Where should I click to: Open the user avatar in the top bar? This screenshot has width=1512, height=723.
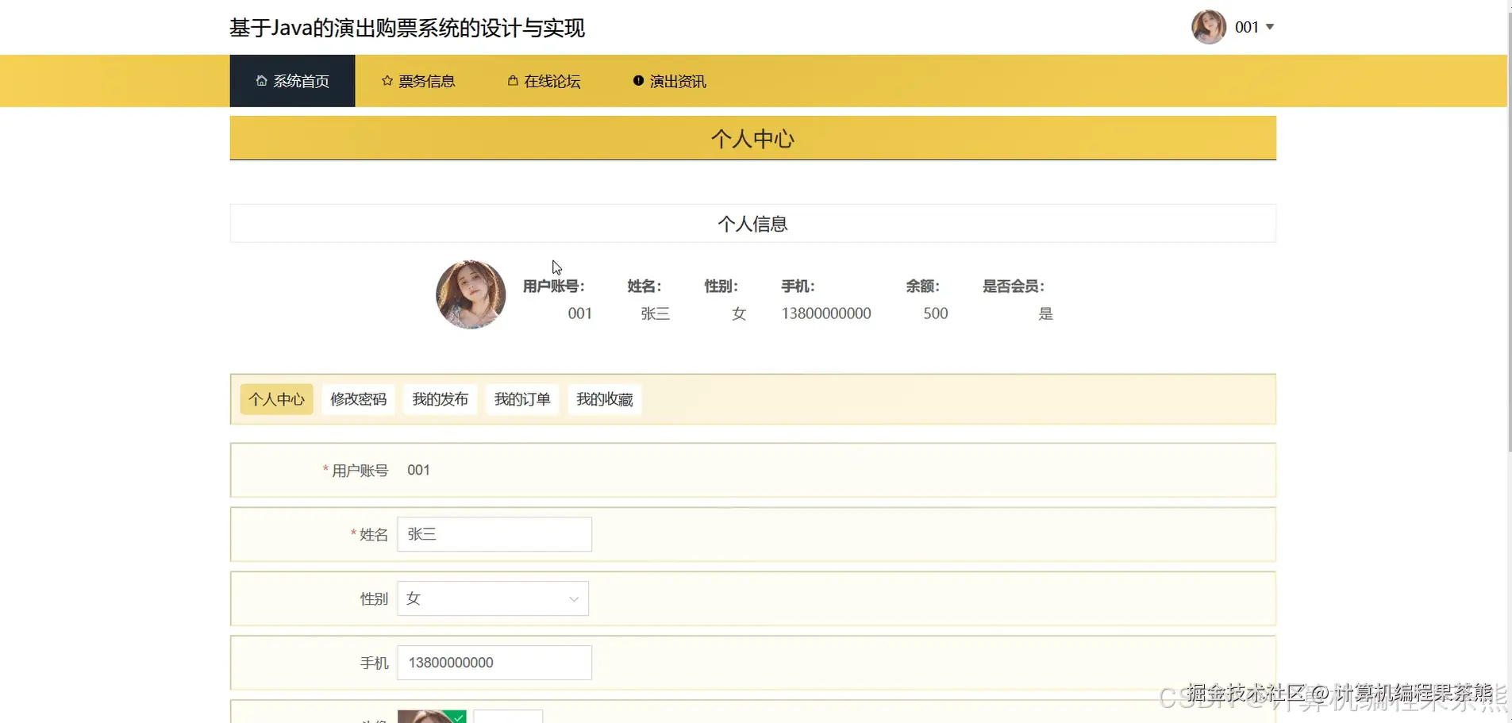pos(1208,26)
